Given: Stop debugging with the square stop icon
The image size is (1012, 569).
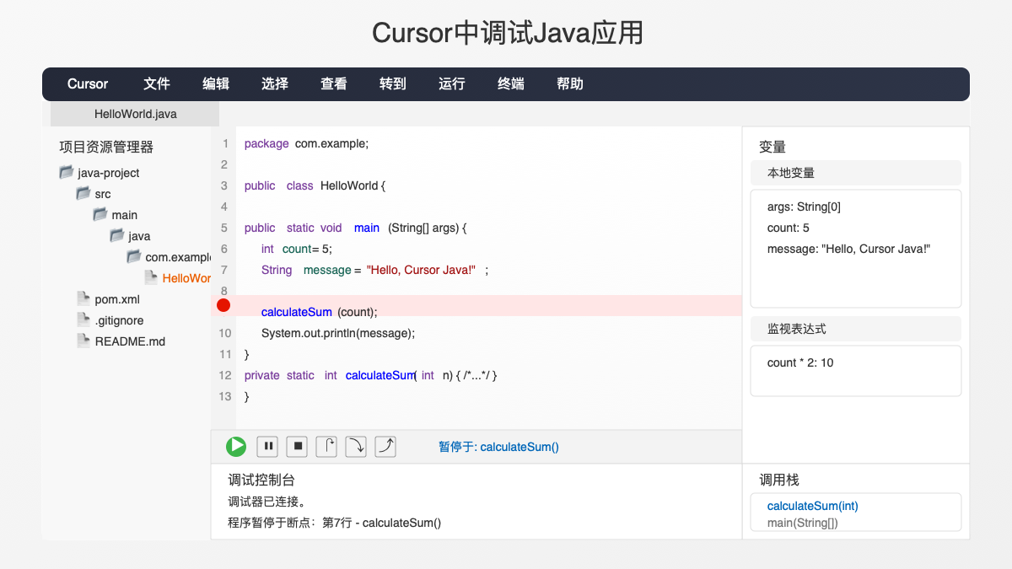Looking at the screenshot, I should [297, 447].
